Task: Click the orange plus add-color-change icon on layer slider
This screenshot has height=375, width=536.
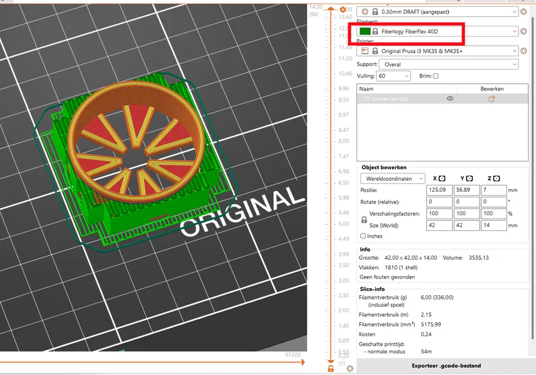Action: 343,10
